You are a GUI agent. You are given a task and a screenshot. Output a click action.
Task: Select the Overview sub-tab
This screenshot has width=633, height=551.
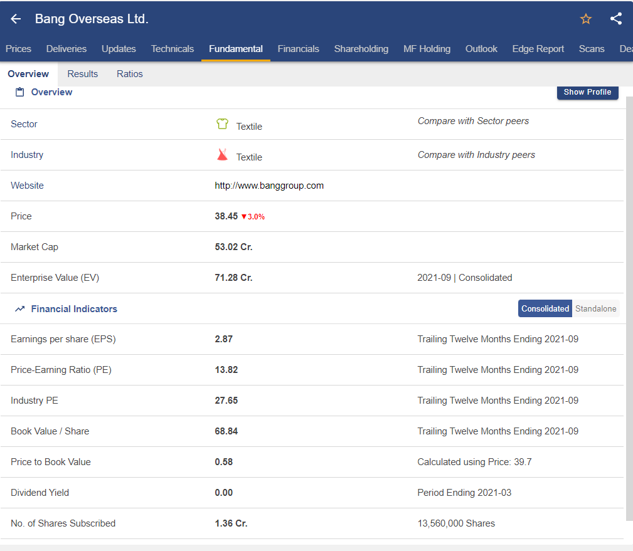pos(28,74)
